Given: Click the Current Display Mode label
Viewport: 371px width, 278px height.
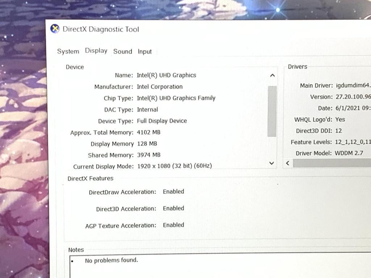Looking at the screenshot, I should coord(103,167).
